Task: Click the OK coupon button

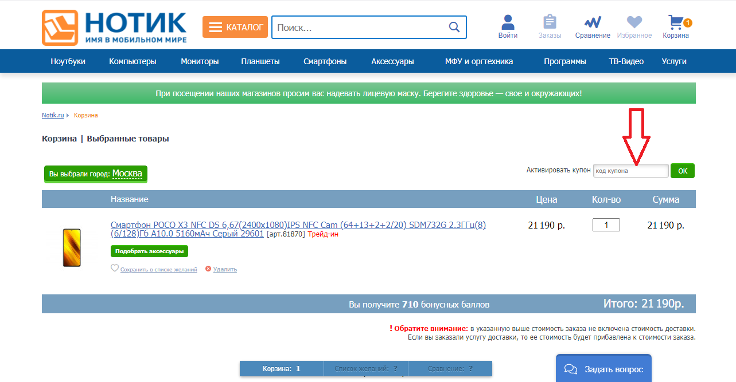Action: pos(683,171)
